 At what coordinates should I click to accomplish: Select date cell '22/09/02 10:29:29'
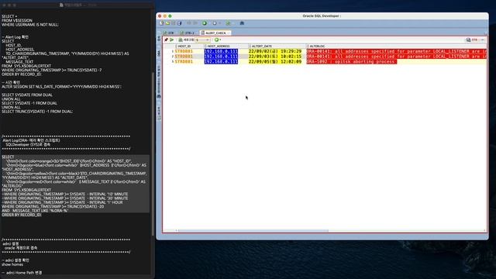pos(275,51)
